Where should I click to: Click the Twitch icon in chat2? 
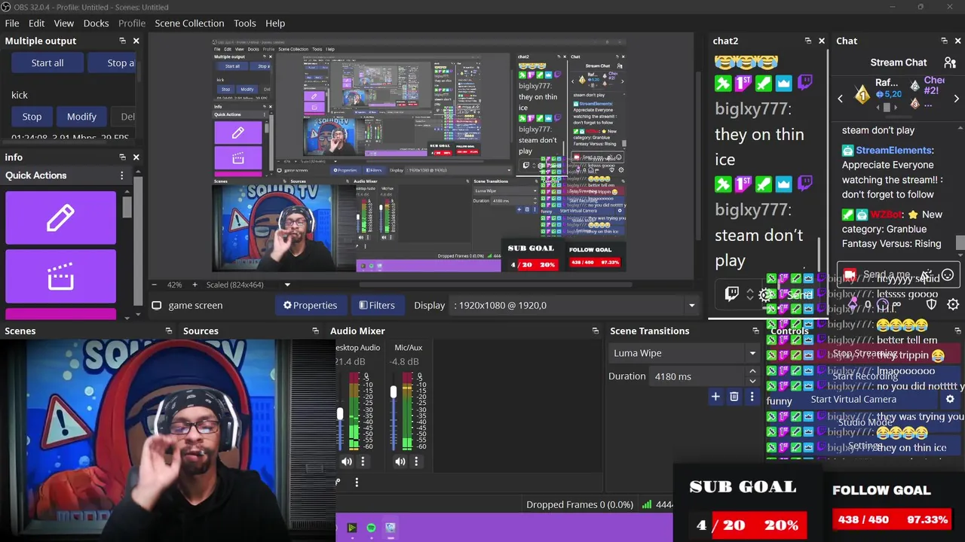731,294
